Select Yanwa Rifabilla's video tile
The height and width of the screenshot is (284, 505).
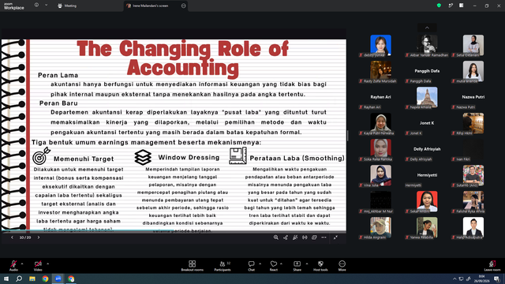(427, 228)
